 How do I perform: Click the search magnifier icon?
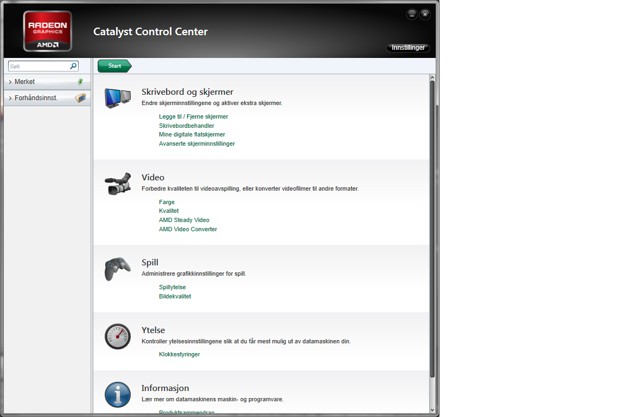pyautogui.click(x=73, y=66)
